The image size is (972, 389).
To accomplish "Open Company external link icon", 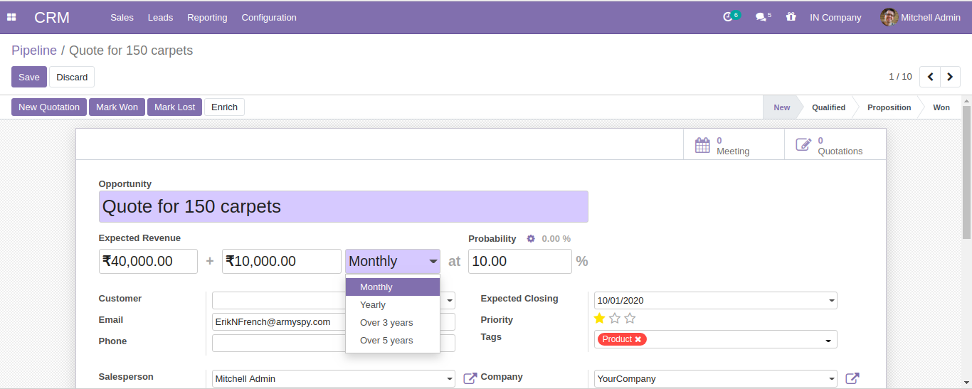I will 852,378.
